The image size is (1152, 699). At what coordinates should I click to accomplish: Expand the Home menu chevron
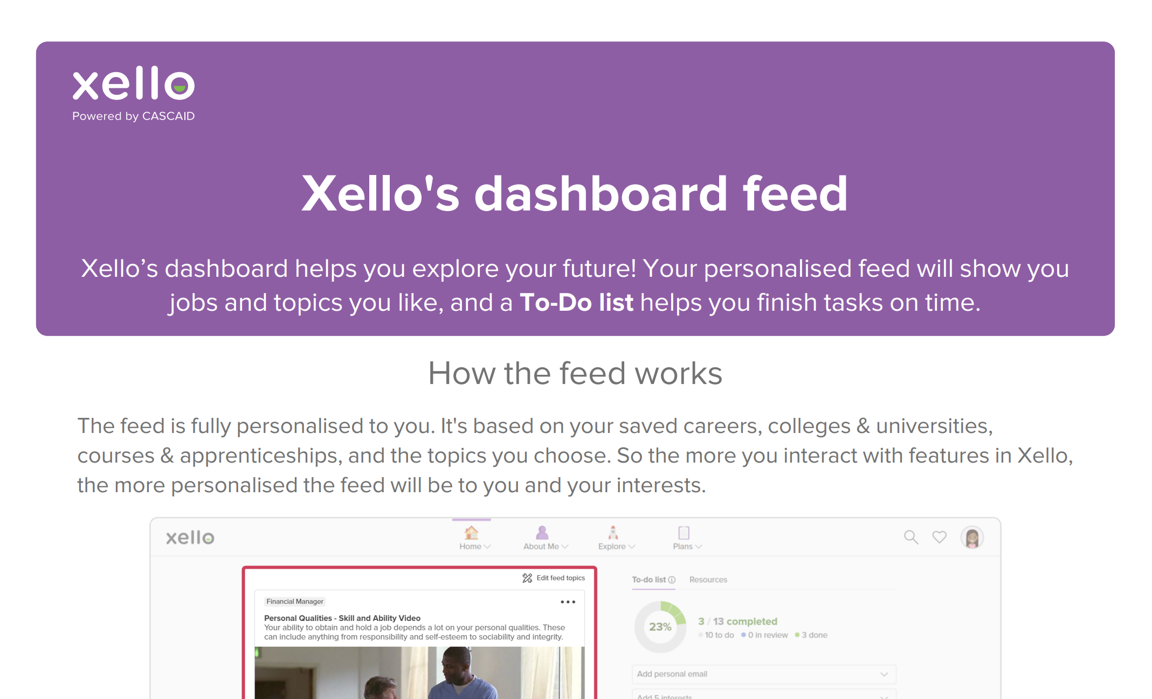pyautogui.click(x=487, y=547)
